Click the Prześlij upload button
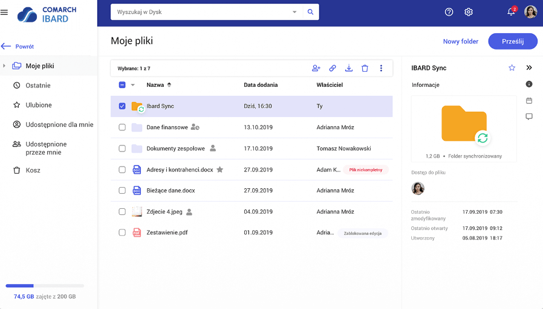Viewport: 543px width, 309px height. tap(513, 42)
